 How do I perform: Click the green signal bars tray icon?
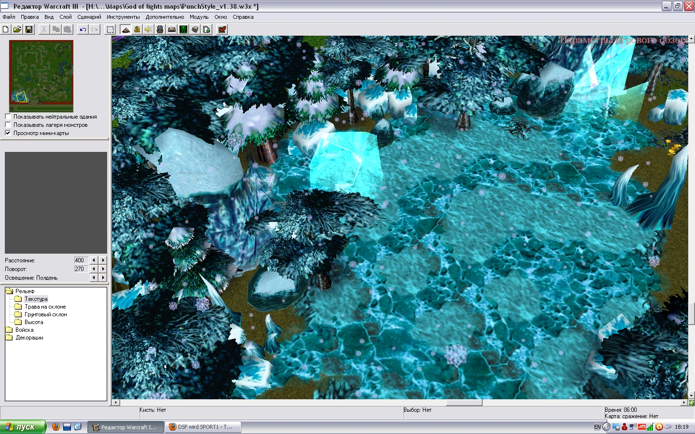point(650,427)
